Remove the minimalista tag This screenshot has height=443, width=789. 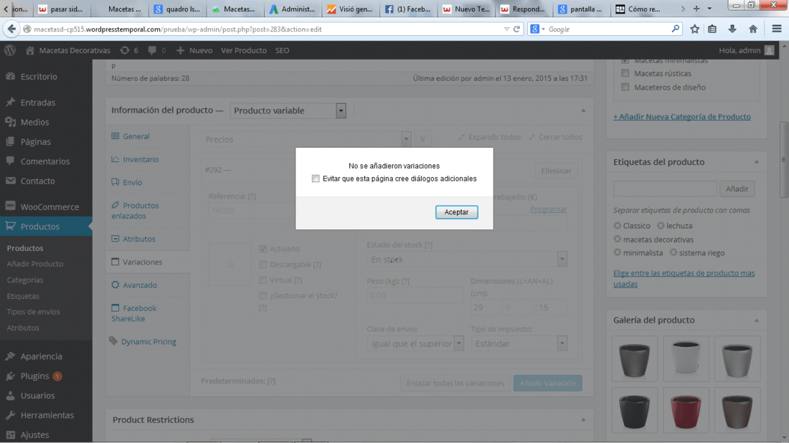[x=618, y=252]
